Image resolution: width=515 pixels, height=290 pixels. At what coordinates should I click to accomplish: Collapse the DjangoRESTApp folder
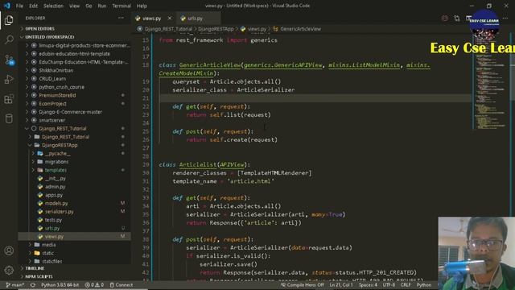pyautogui.click(x=60, y=145)
